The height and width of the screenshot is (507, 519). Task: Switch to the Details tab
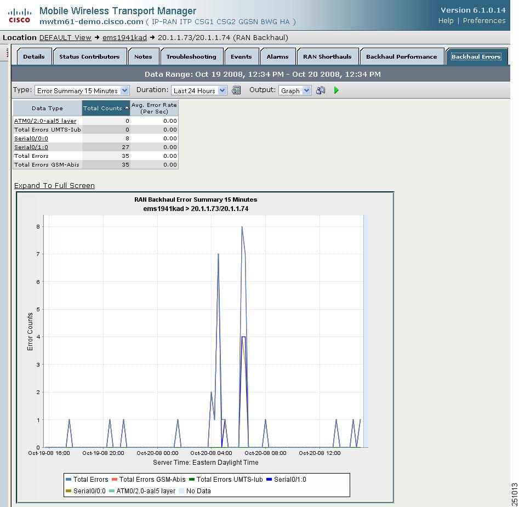[x=34, y=56]
